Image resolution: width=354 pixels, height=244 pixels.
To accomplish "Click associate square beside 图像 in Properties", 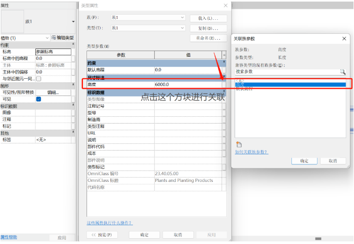I will click(73, 113).
